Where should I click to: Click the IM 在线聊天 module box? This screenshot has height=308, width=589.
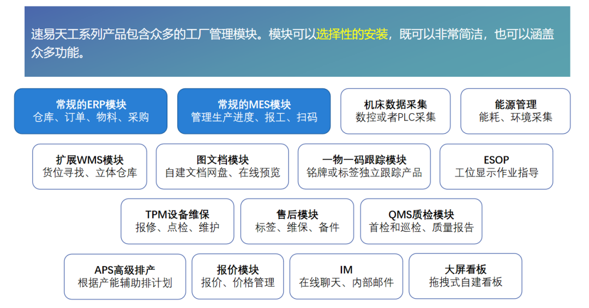click(346, 276)
